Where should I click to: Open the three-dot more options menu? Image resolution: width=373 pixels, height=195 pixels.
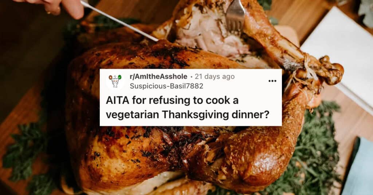tap(272, 81)
